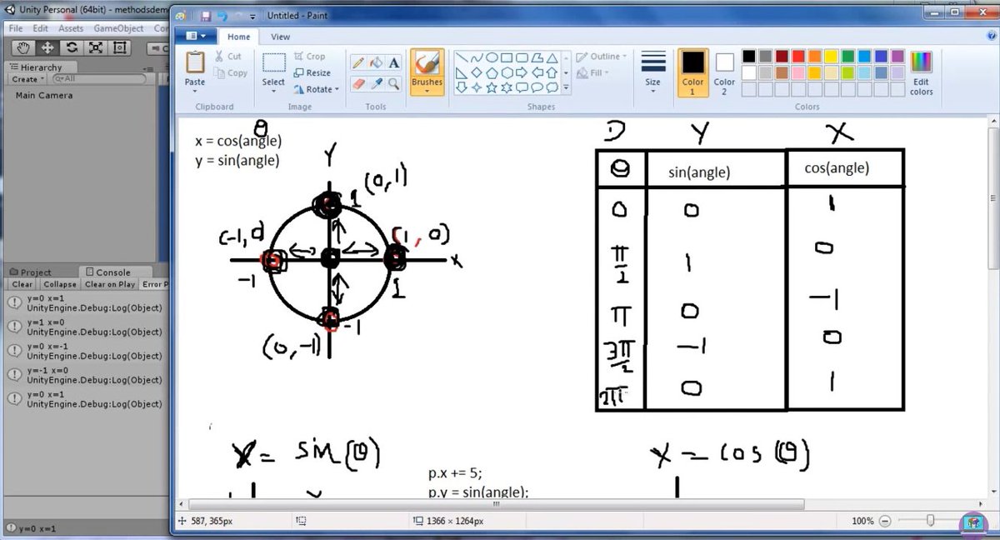Click the Cut button in Paint

(x=227, y=57)
